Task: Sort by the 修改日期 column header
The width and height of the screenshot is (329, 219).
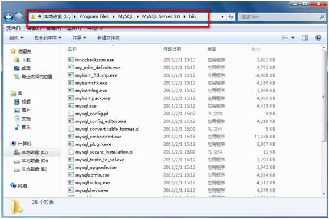Action: (172, 49)
